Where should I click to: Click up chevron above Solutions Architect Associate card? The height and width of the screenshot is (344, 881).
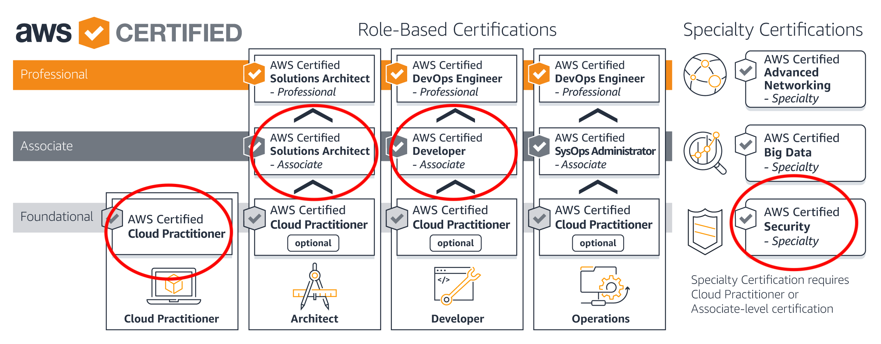(313, 115)
